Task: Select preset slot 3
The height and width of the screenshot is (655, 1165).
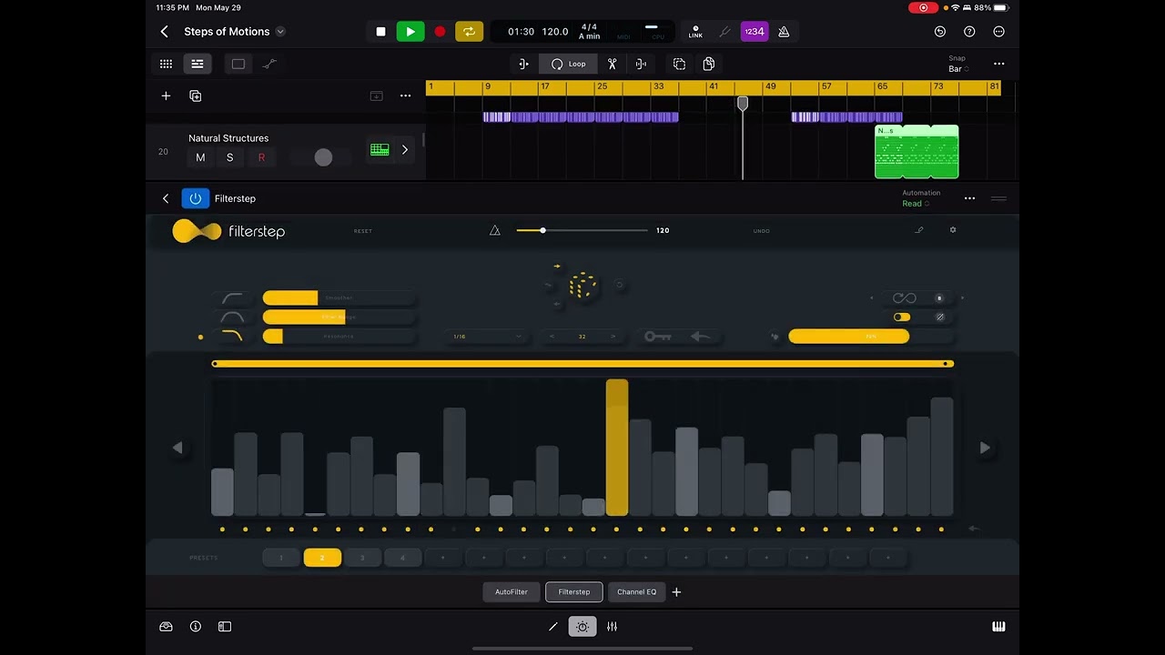Action: click(362, 558)
